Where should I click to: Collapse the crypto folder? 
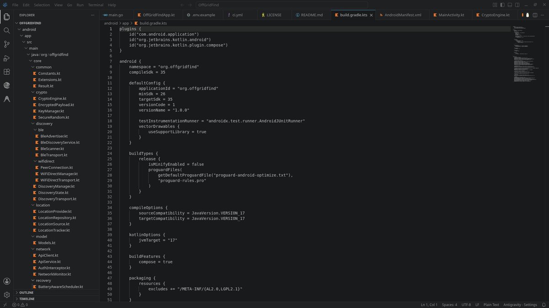click(x=57, y=92)
